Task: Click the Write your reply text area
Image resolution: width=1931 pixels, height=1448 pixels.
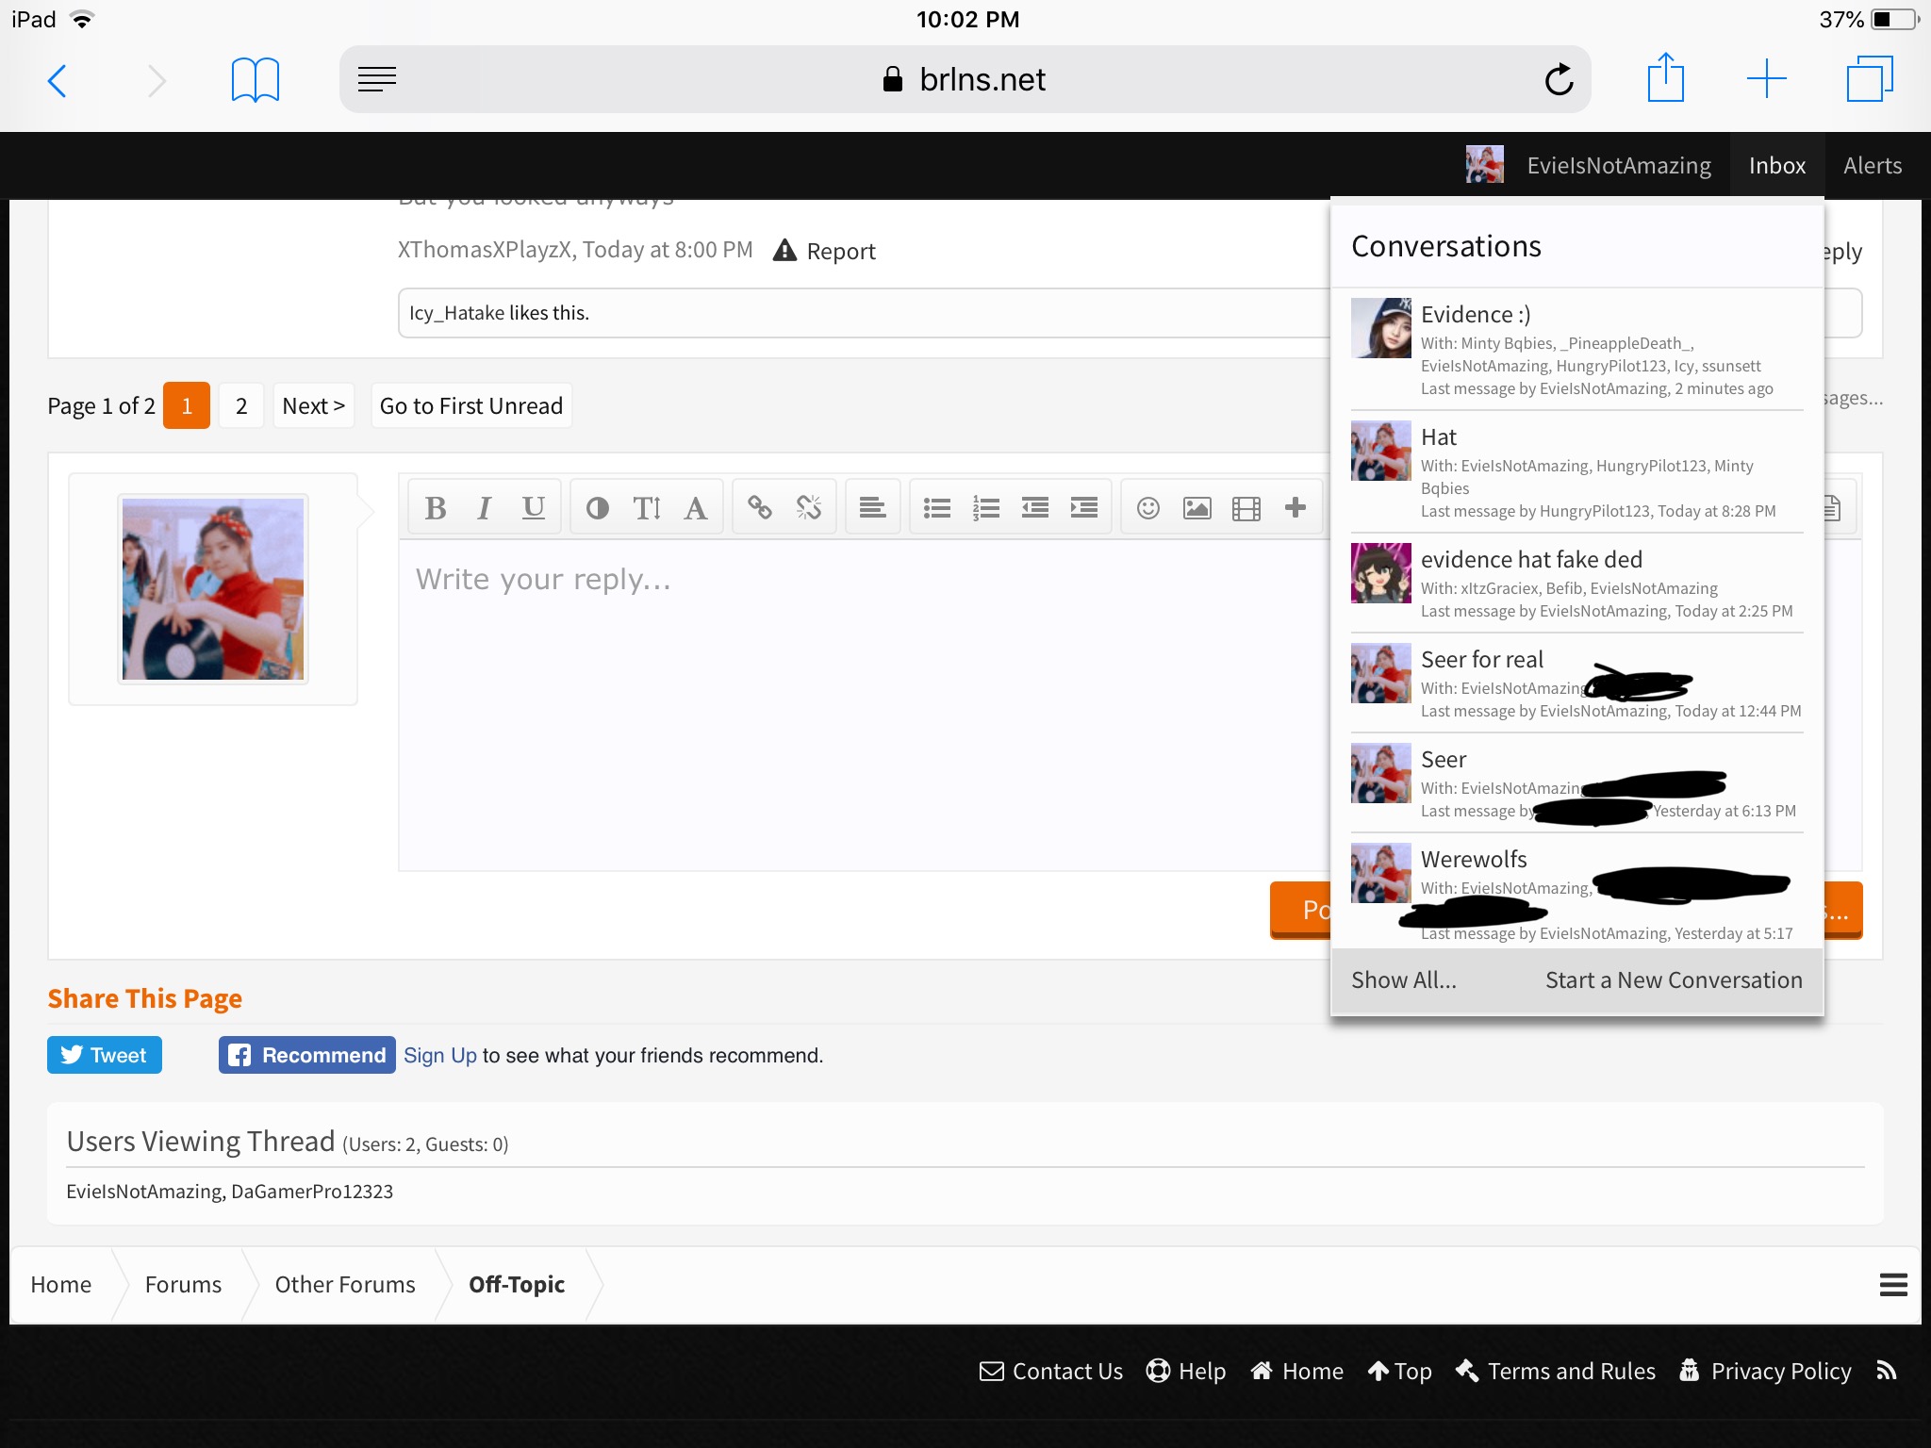Action: pyautogui.click(x=865, y=705)
